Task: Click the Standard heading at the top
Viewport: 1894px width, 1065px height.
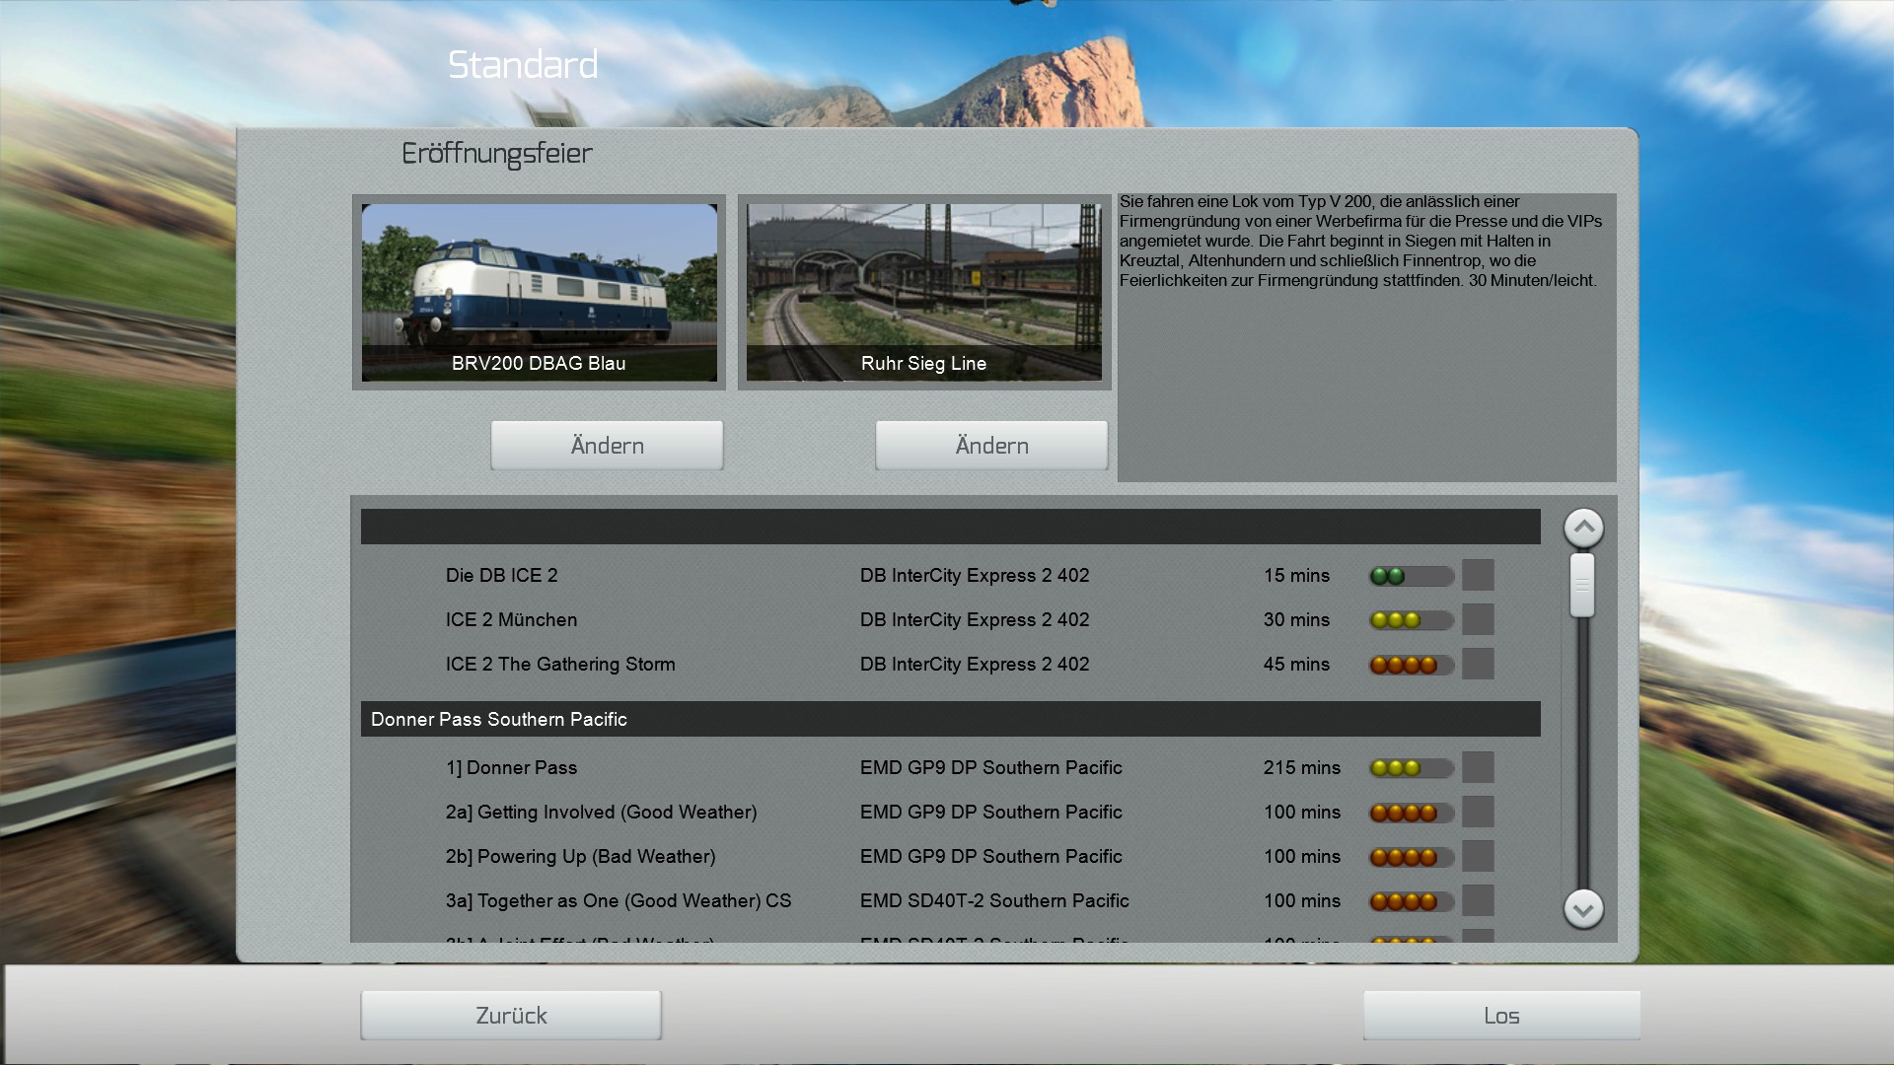Action: pyautogui.click(x=523, y=65)
